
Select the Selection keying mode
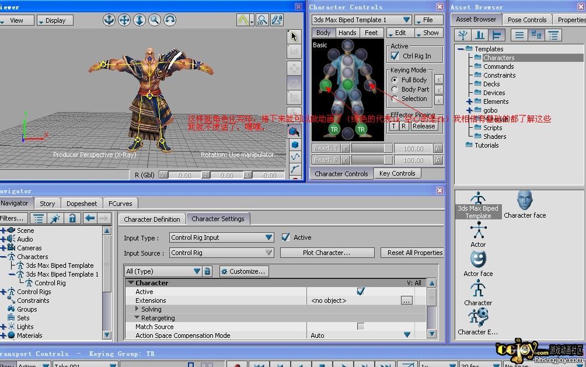(x=395, y=99)
